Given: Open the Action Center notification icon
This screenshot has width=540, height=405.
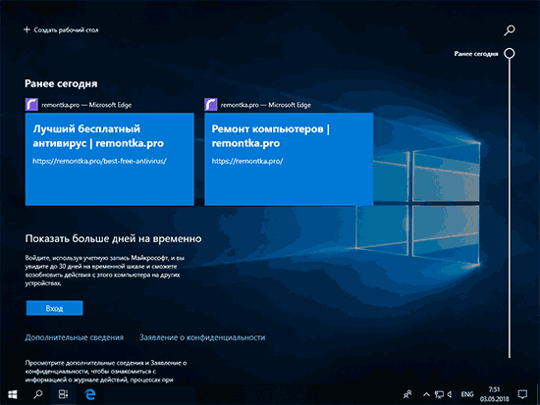Looking at the screenshot, I should [522, 394].
